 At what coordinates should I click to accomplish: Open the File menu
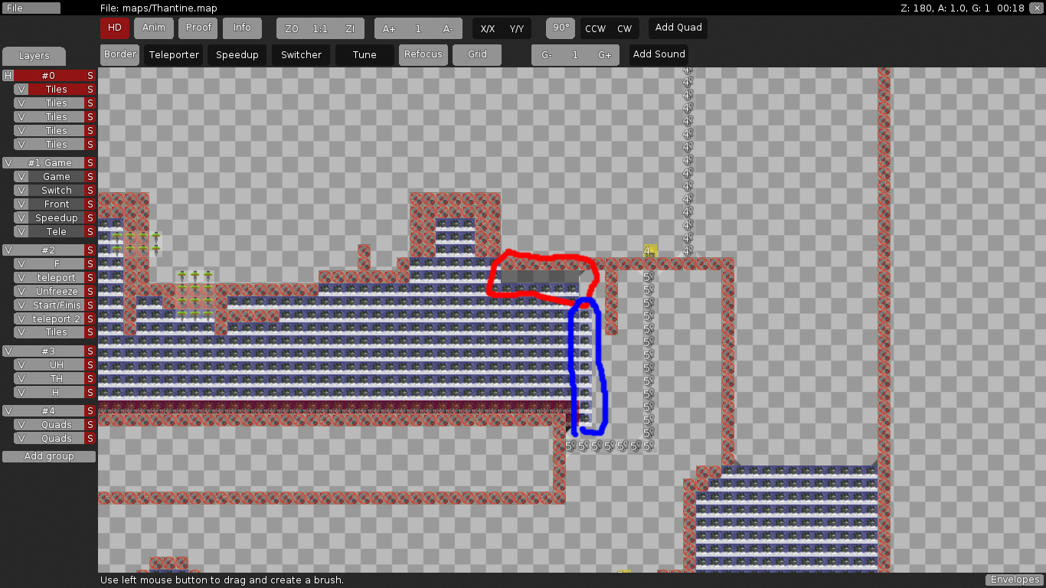[31, 8]
